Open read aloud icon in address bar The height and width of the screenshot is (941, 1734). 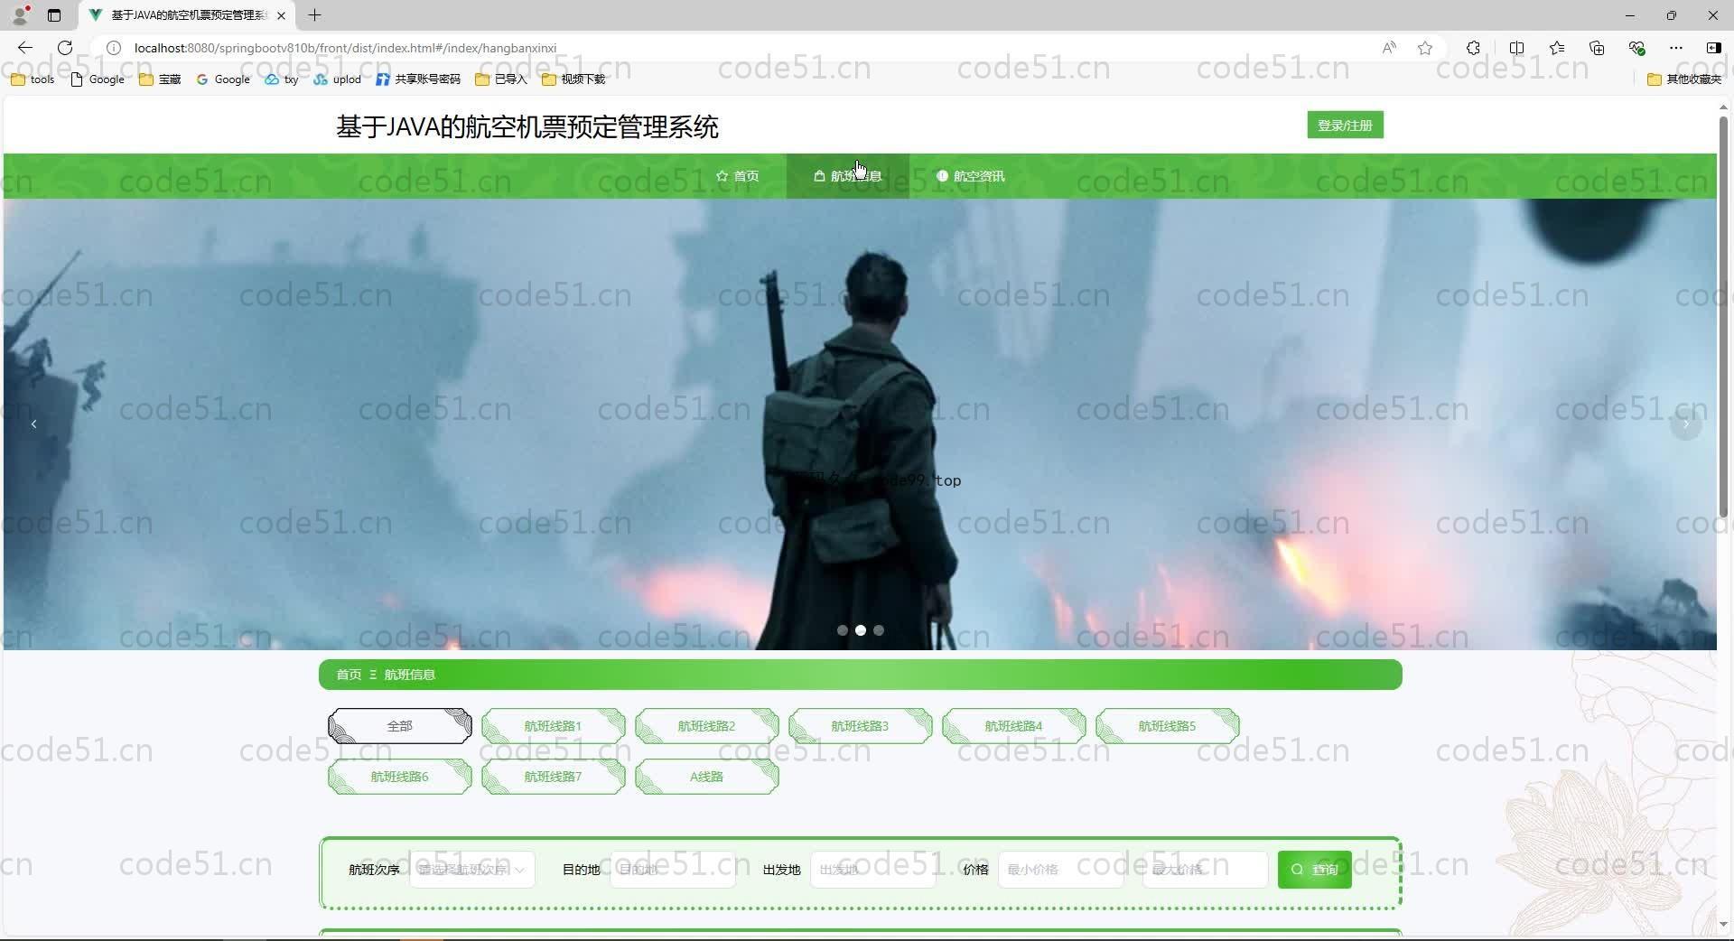1389,48
